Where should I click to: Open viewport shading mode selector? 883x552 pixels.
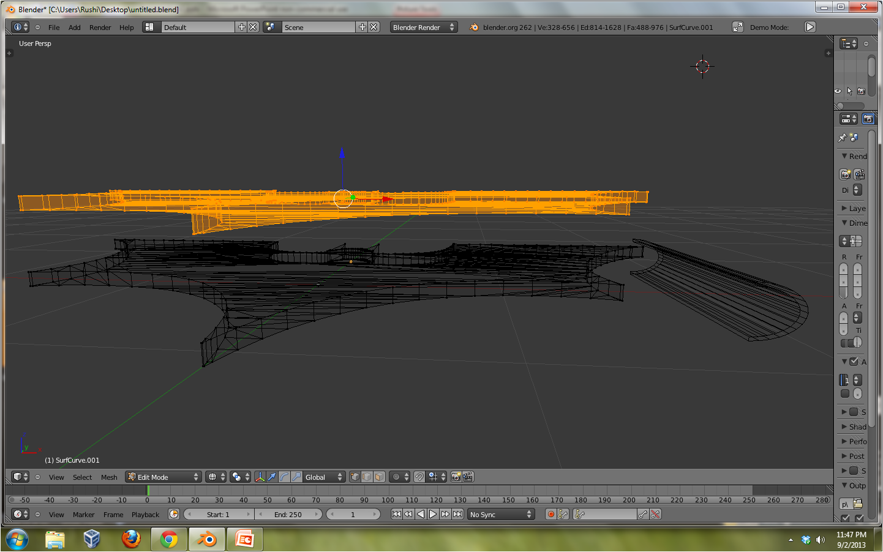click(216, 477)
